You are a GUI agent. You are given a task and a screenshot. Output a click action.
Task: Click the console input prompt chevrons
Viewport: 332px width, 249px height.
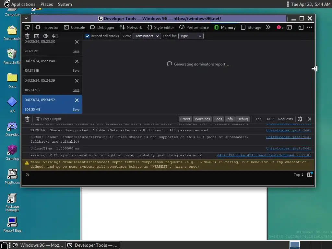pyautogui.click(x=28, y=175)
